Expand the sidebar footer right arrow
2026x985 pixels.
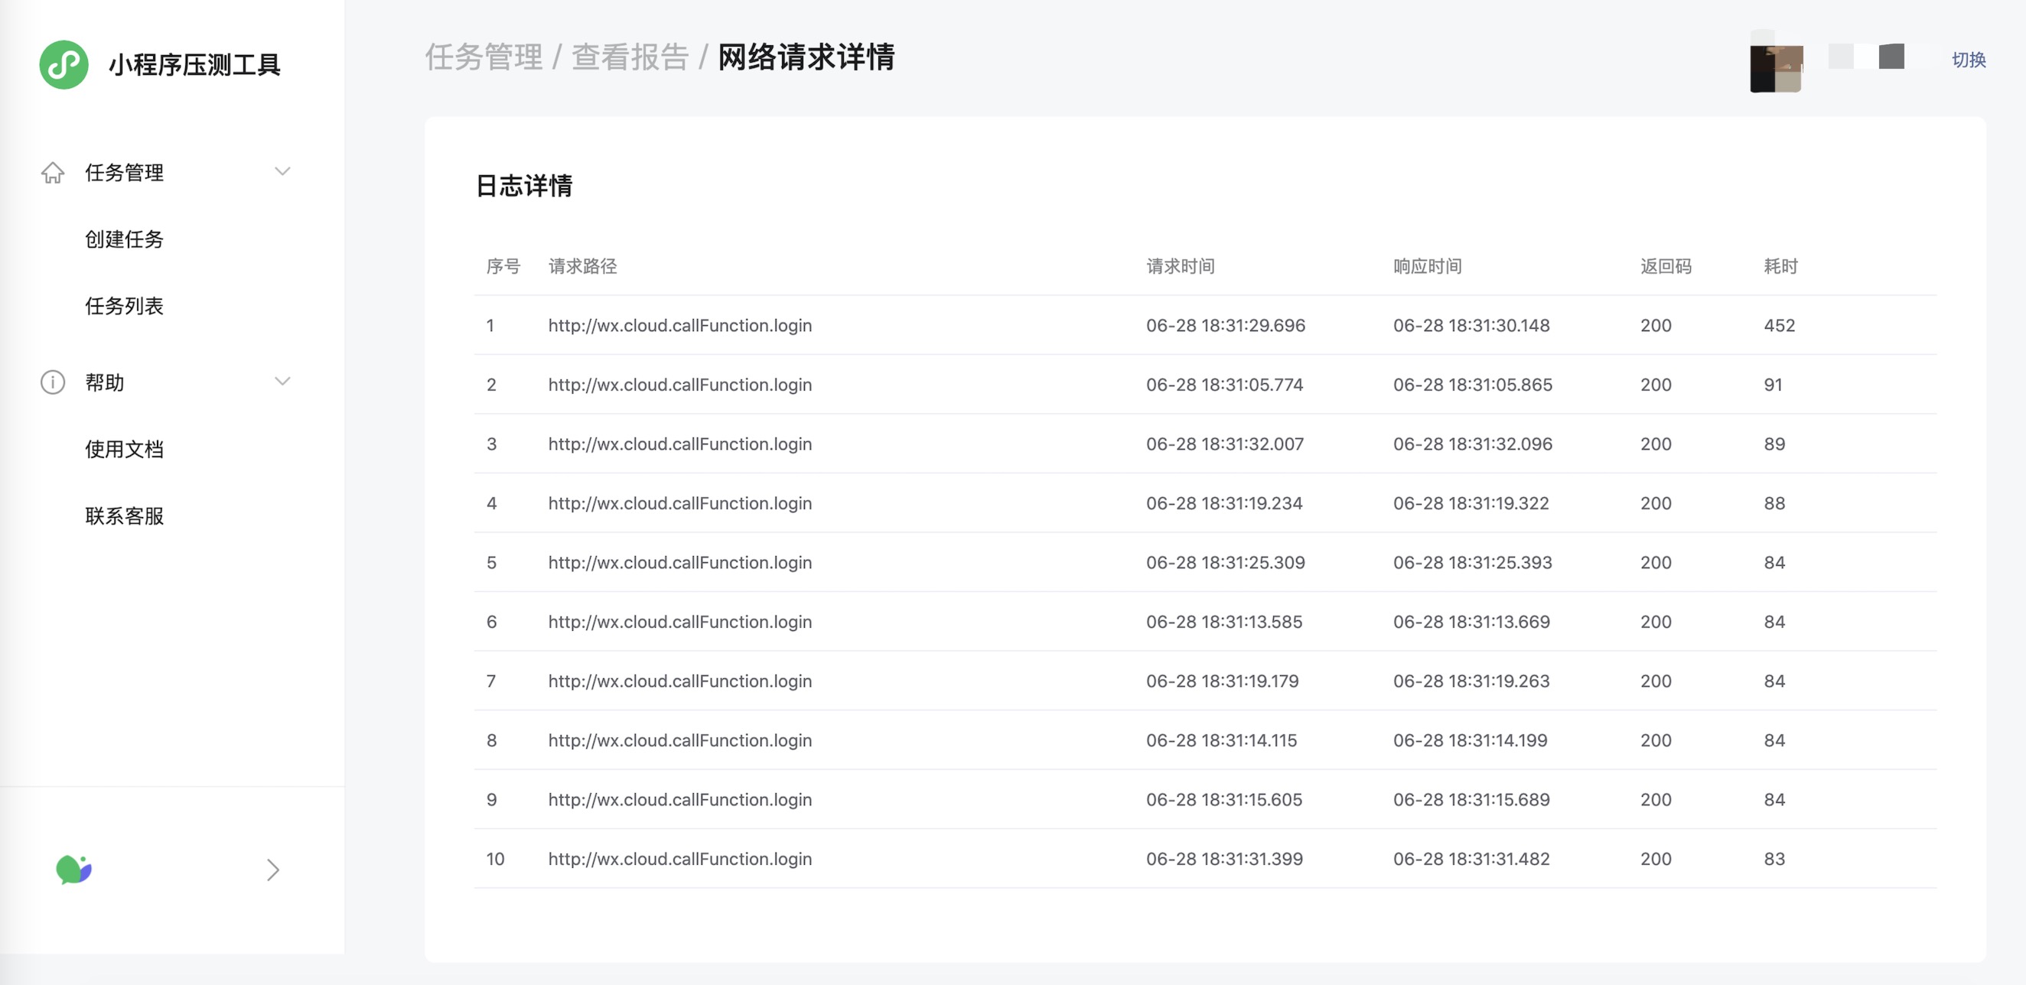click(x=273, y=870)
